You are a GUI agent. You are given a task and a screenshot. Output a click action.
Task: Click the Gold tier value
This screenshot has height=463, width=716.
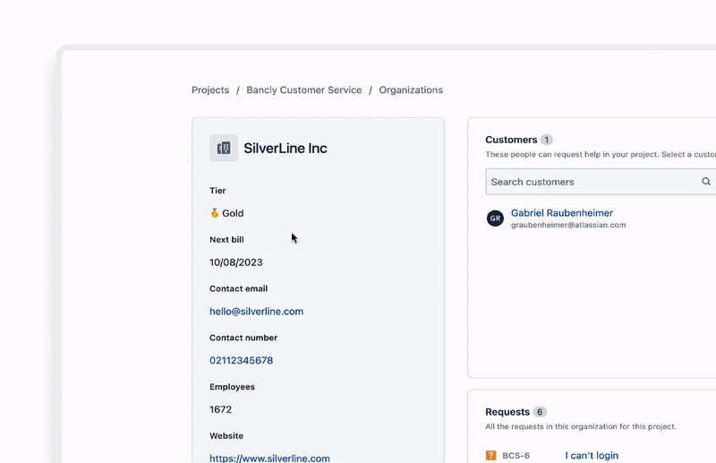[x=233, y=213]
